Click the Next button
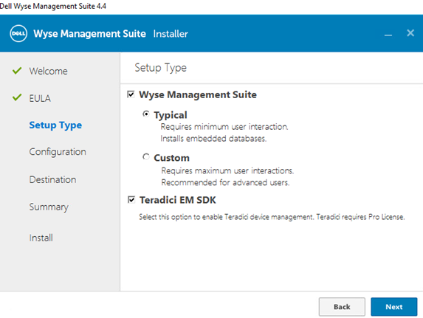Screen dimensions: 423x318 click(x=394, y=307)
